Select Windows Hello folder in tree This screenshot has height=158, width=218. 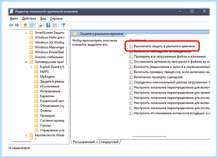49,37
